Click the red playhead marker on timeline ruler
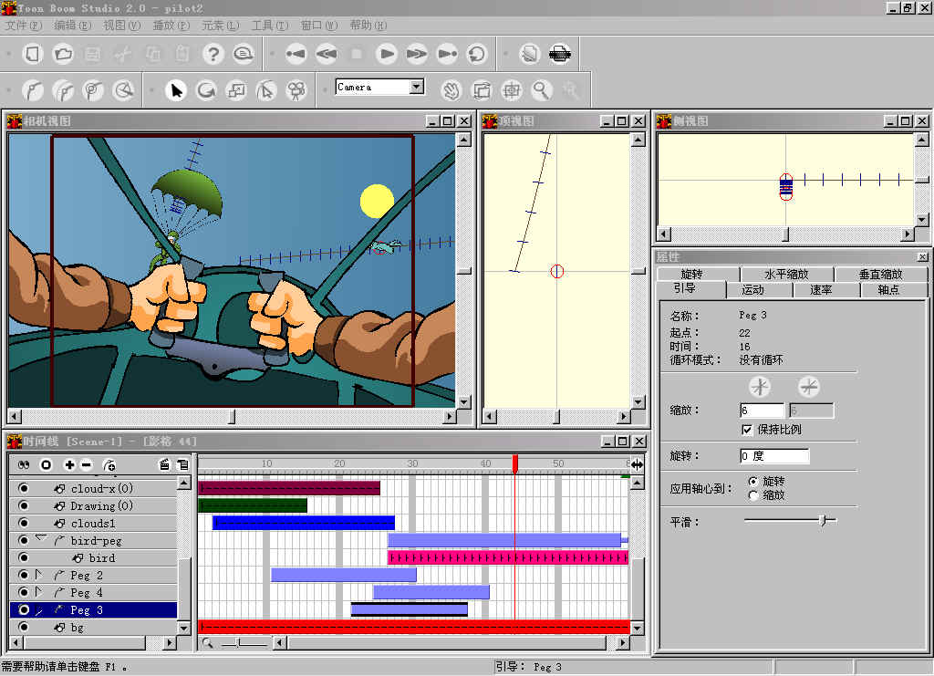The height and width of the screenshot is (676, 934). point(515,464)
